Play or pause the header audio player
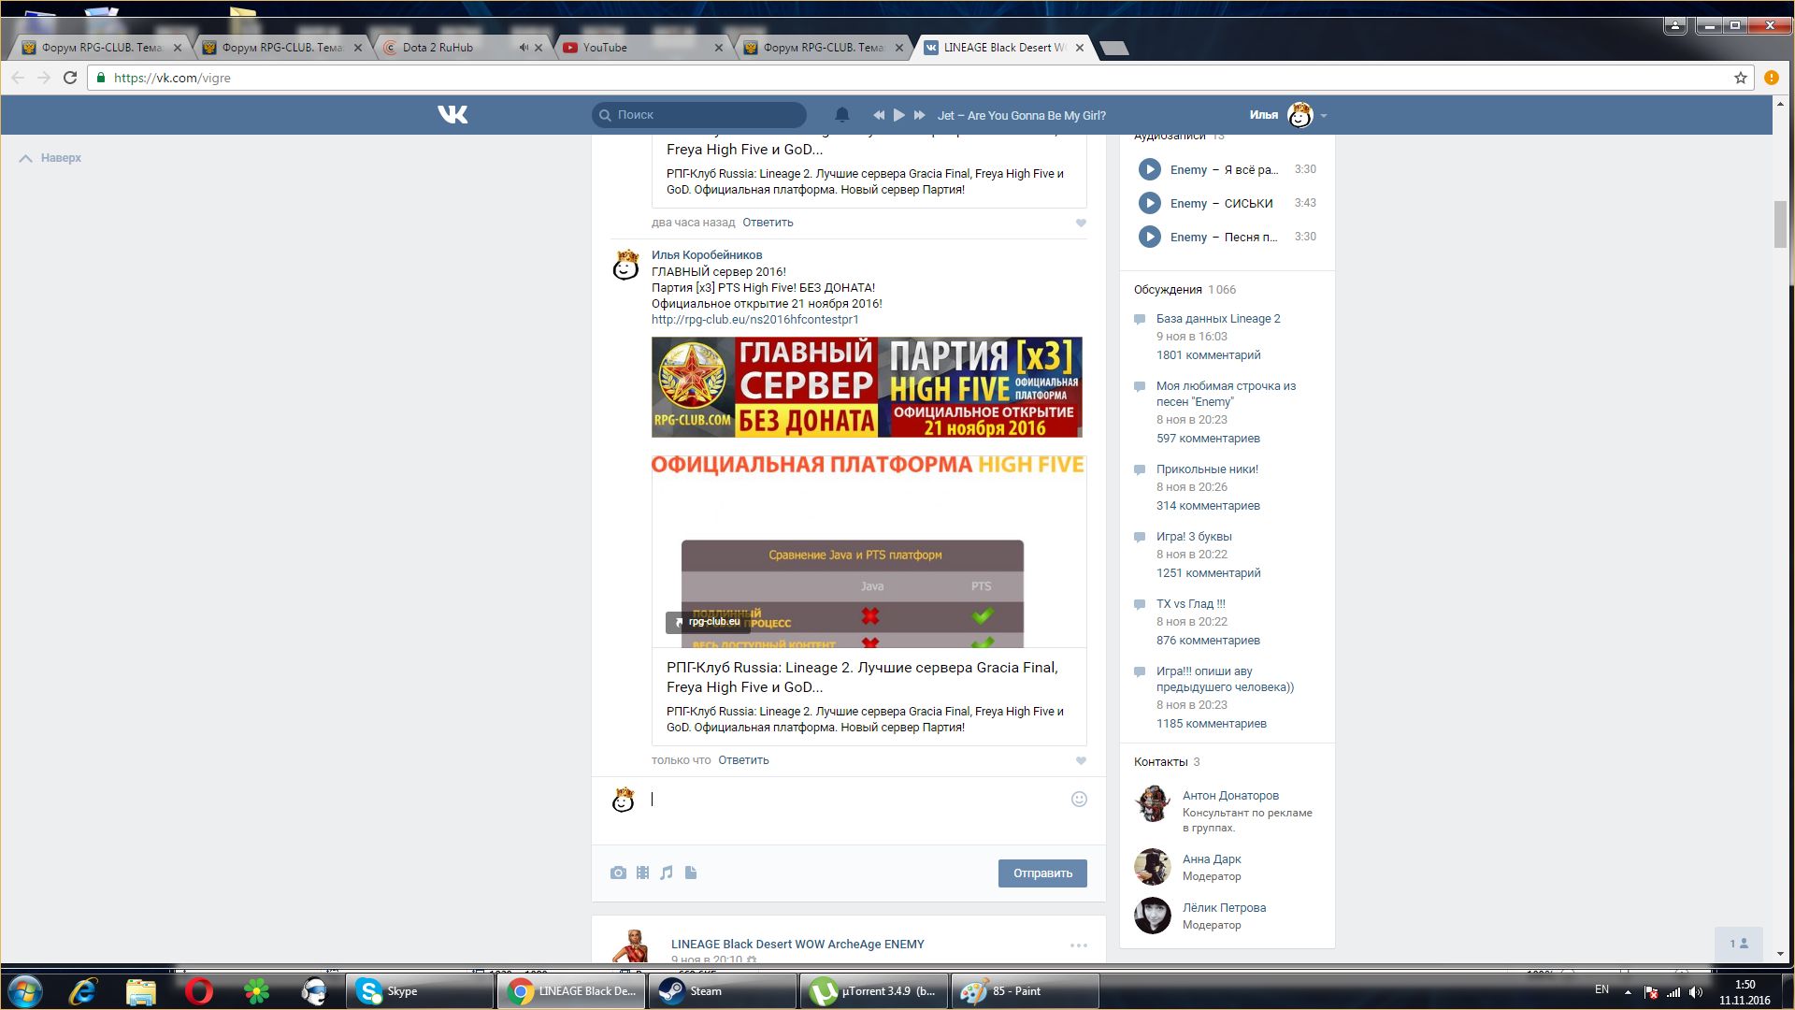The image size is (1795, 1010). click(898, 115)
